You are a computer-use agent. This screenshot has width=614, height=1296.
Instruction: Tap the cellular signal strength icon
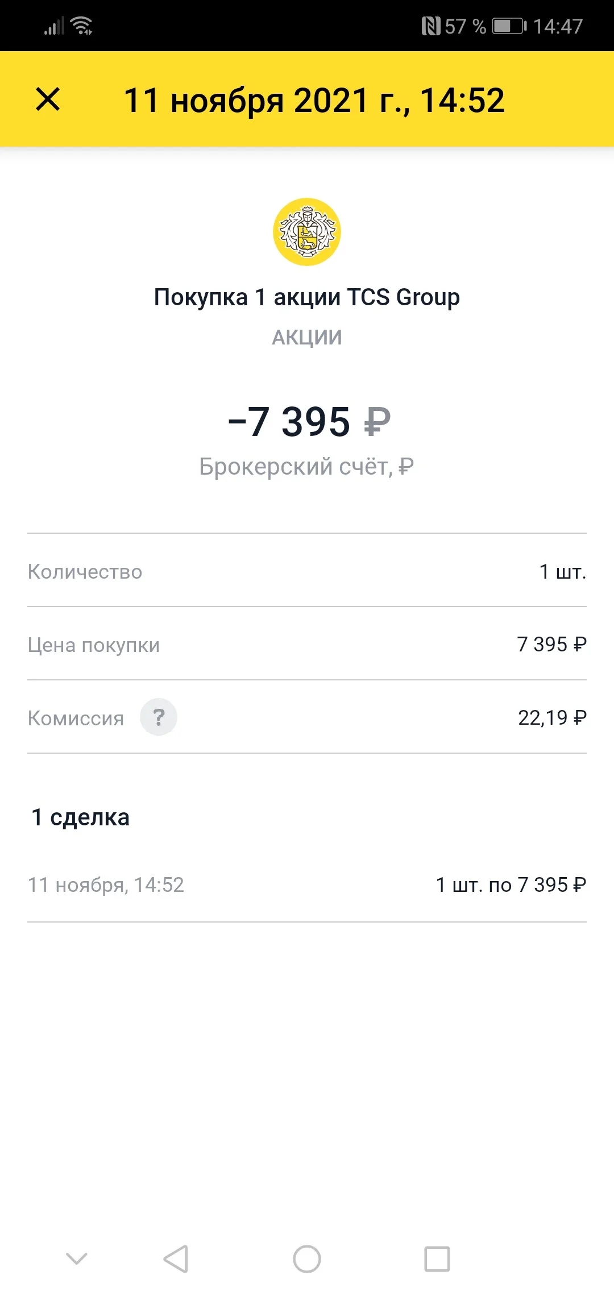click(x=55, y=26)
